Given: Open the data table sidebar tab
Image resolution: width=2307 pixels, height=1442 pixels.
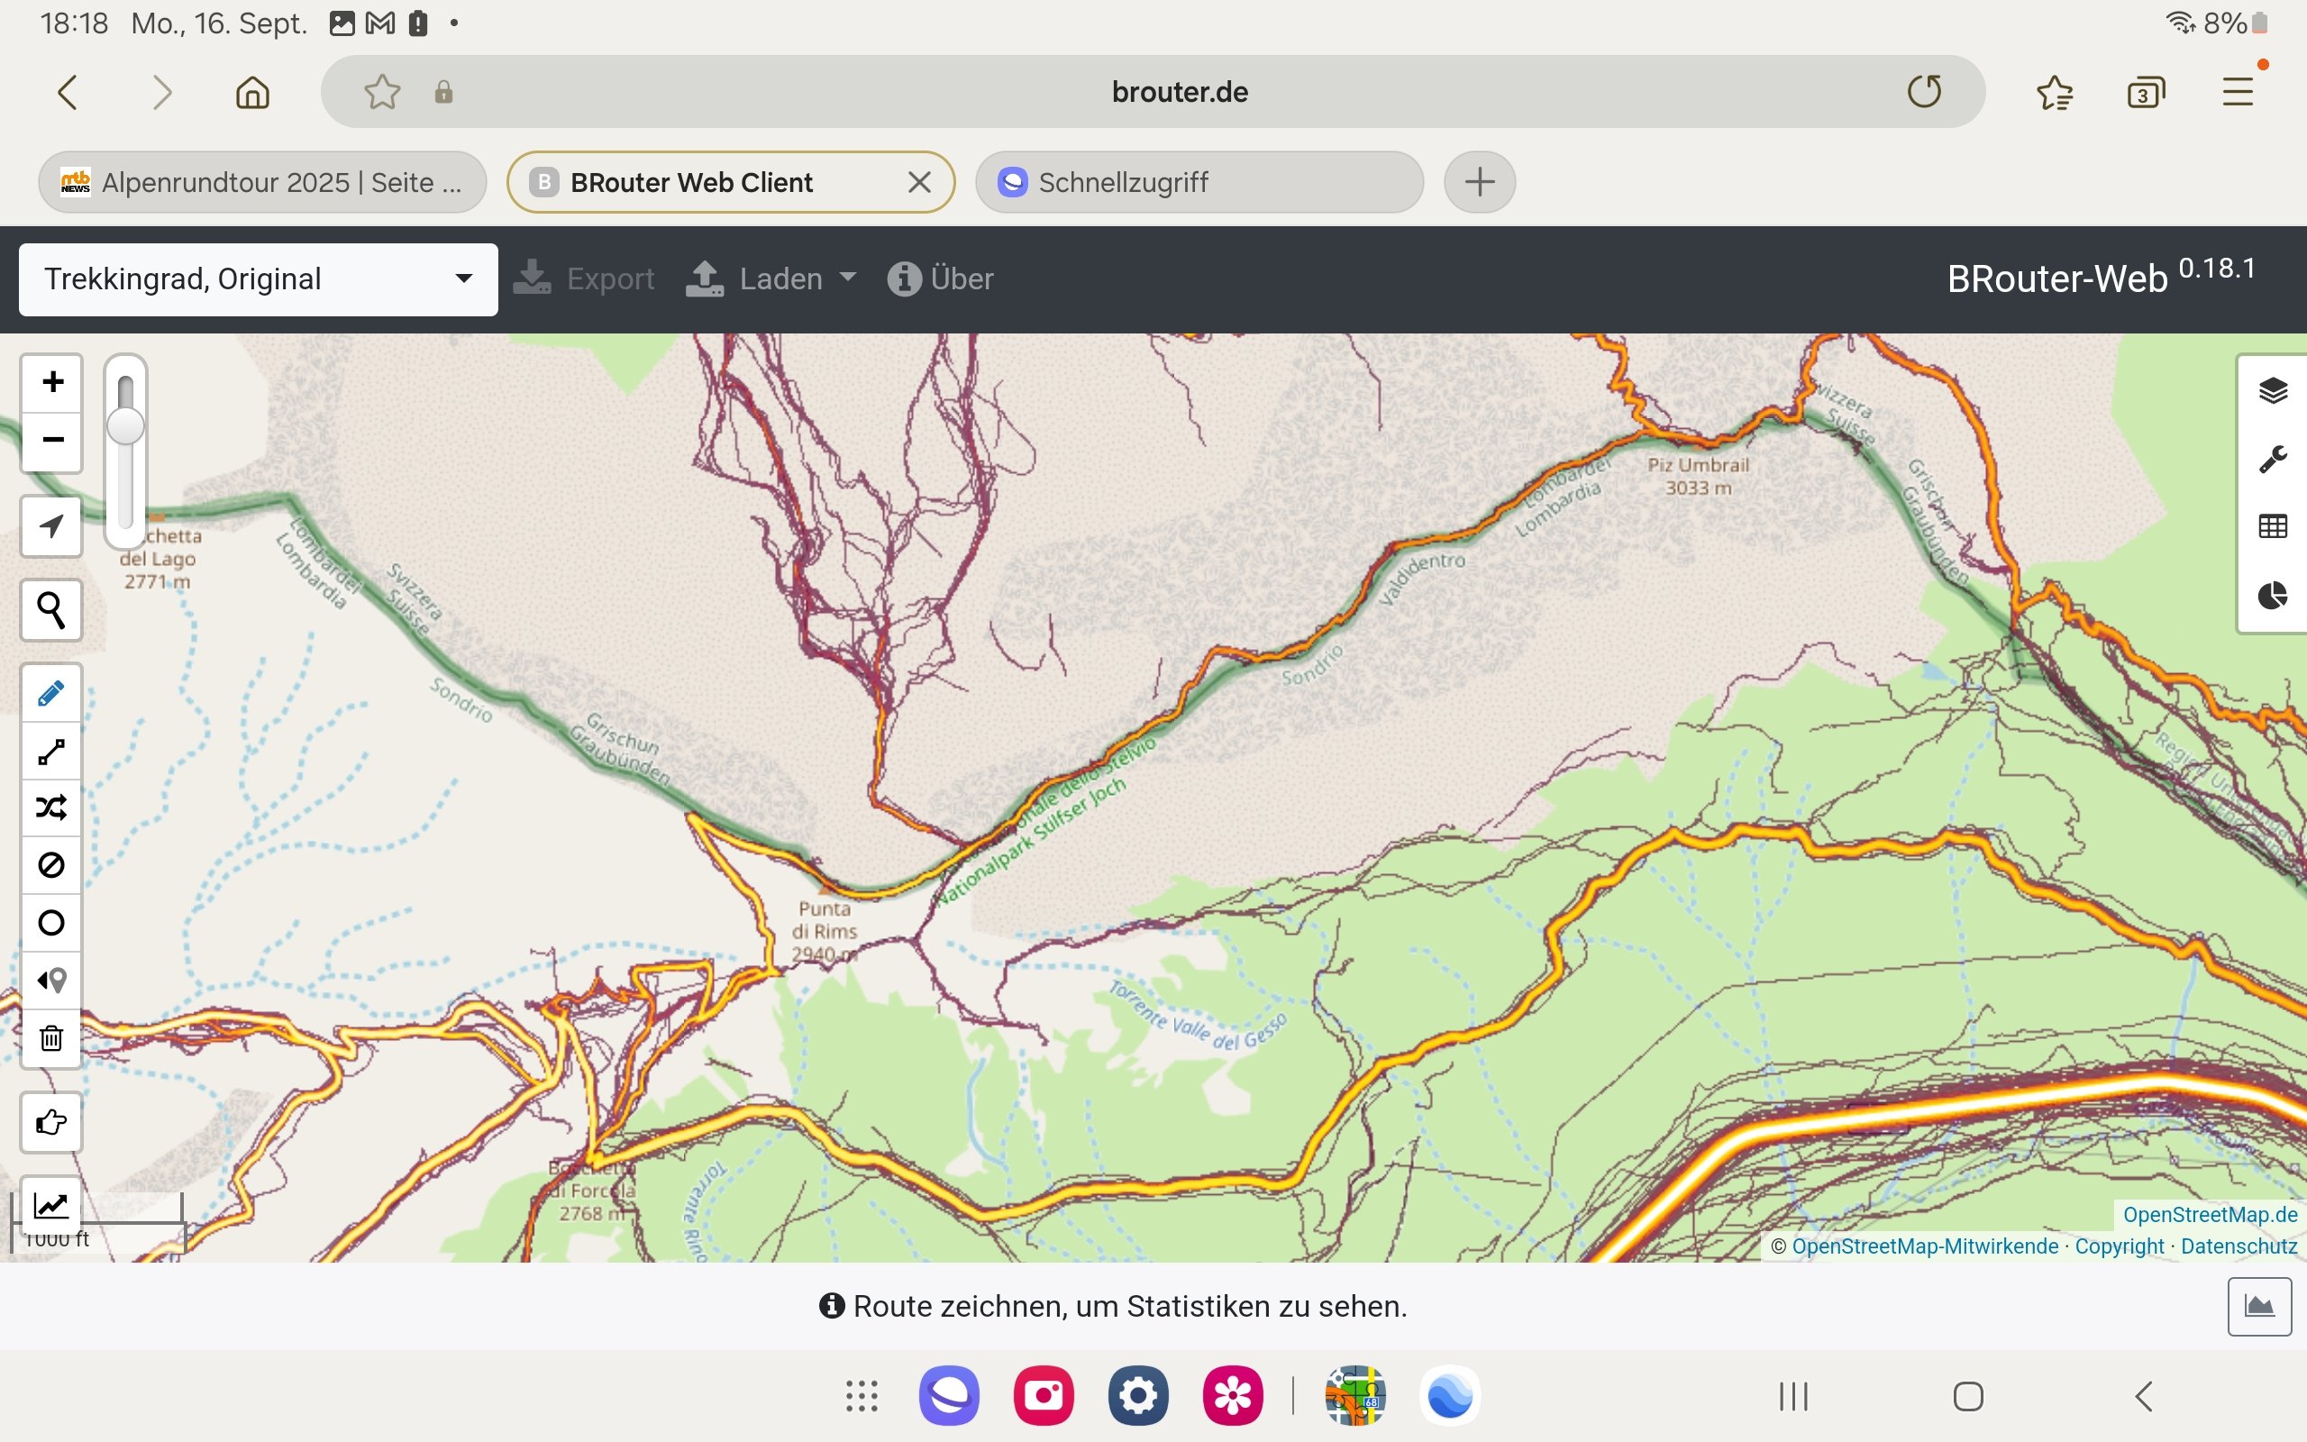Looking at the screenshot, I should [x=2273, y=525].
